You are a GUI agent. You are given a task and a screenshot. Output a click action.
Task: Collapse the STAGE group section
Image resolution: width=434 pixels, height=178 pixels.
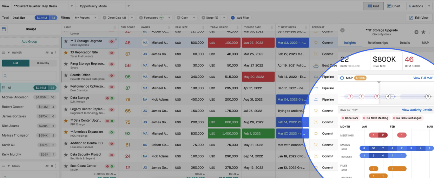pos(8,166)
